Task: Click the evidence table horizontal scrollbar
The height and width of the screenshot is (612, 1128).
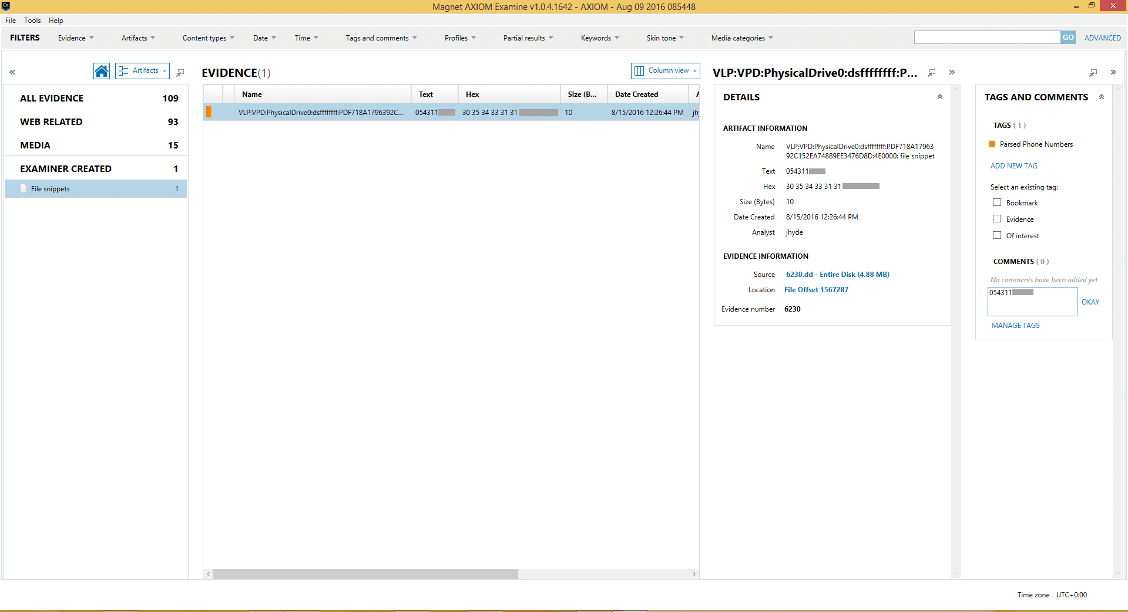Action: 365,574
